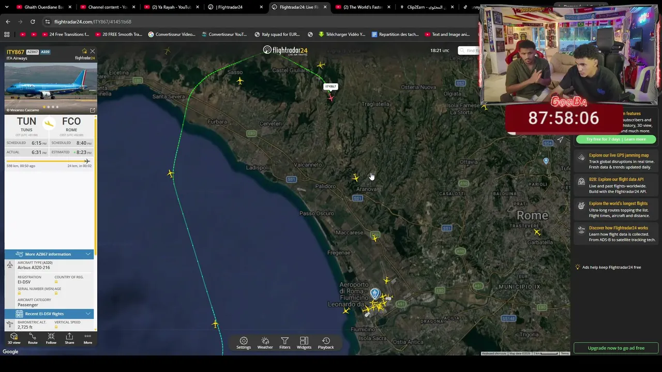Close the ITY867 flight panel
The height and width of the screenshot is (372, 662).
93,51
